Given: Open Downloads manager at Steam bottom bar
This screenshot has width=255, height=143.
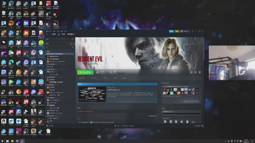Looking at the screenshot, I should 124,126.
